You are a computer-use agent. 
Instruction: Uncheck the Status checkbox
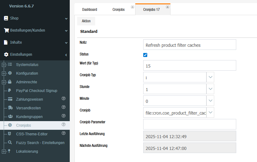145,55
